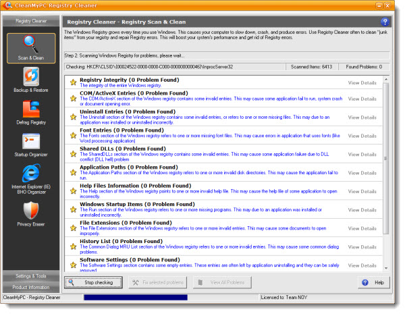
Task: Open Backup & Restore in sidebar
Action: click(31, 81)
